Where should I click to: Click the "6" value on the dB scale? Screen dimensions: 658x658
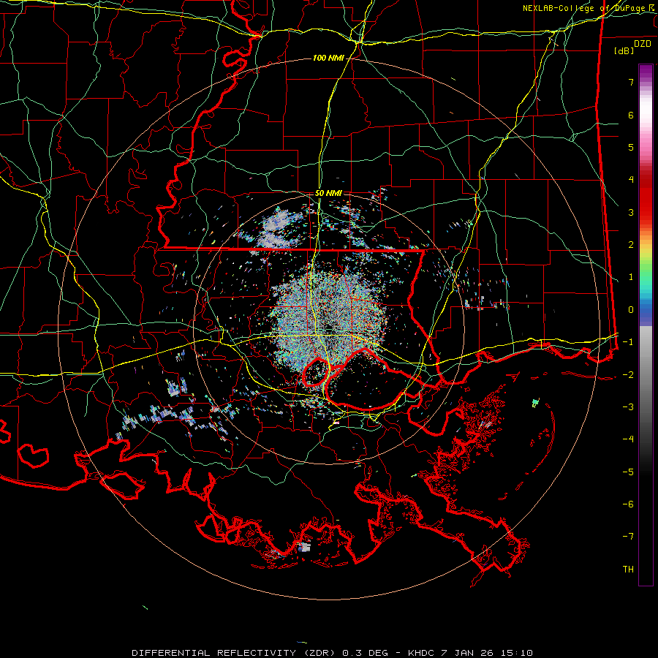coord(631,115)
